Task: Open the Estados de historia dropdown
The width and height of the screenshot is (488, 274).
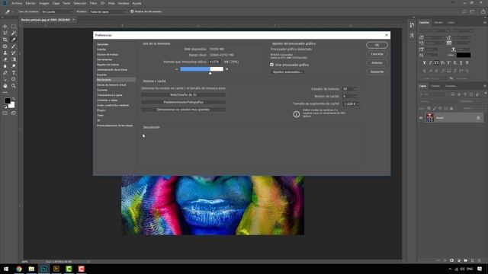Action: tap(349, 89)
